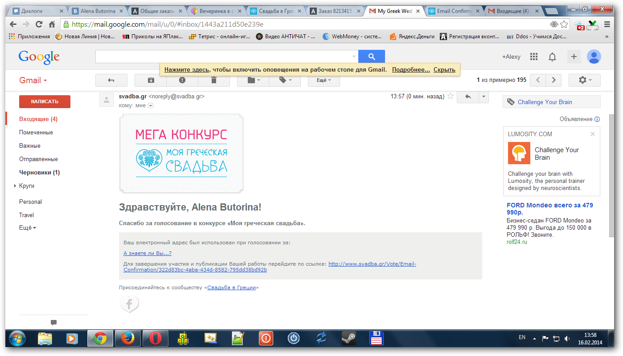The image size is (623, 356).
Task: Click Нажмите здесь notification link
Action: (x=187, y=69)
